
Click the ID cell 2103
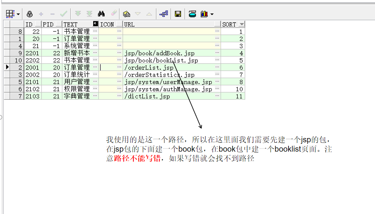point(33,96)
